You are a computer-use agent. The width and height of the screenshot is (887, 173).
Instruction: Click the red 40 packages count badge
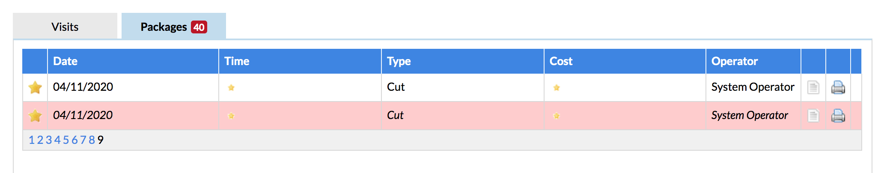[199, 27]
